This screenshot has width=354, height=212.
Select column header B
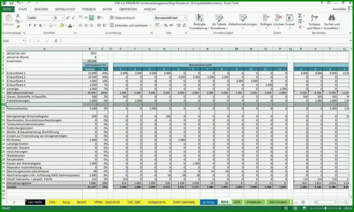(90, 49)
